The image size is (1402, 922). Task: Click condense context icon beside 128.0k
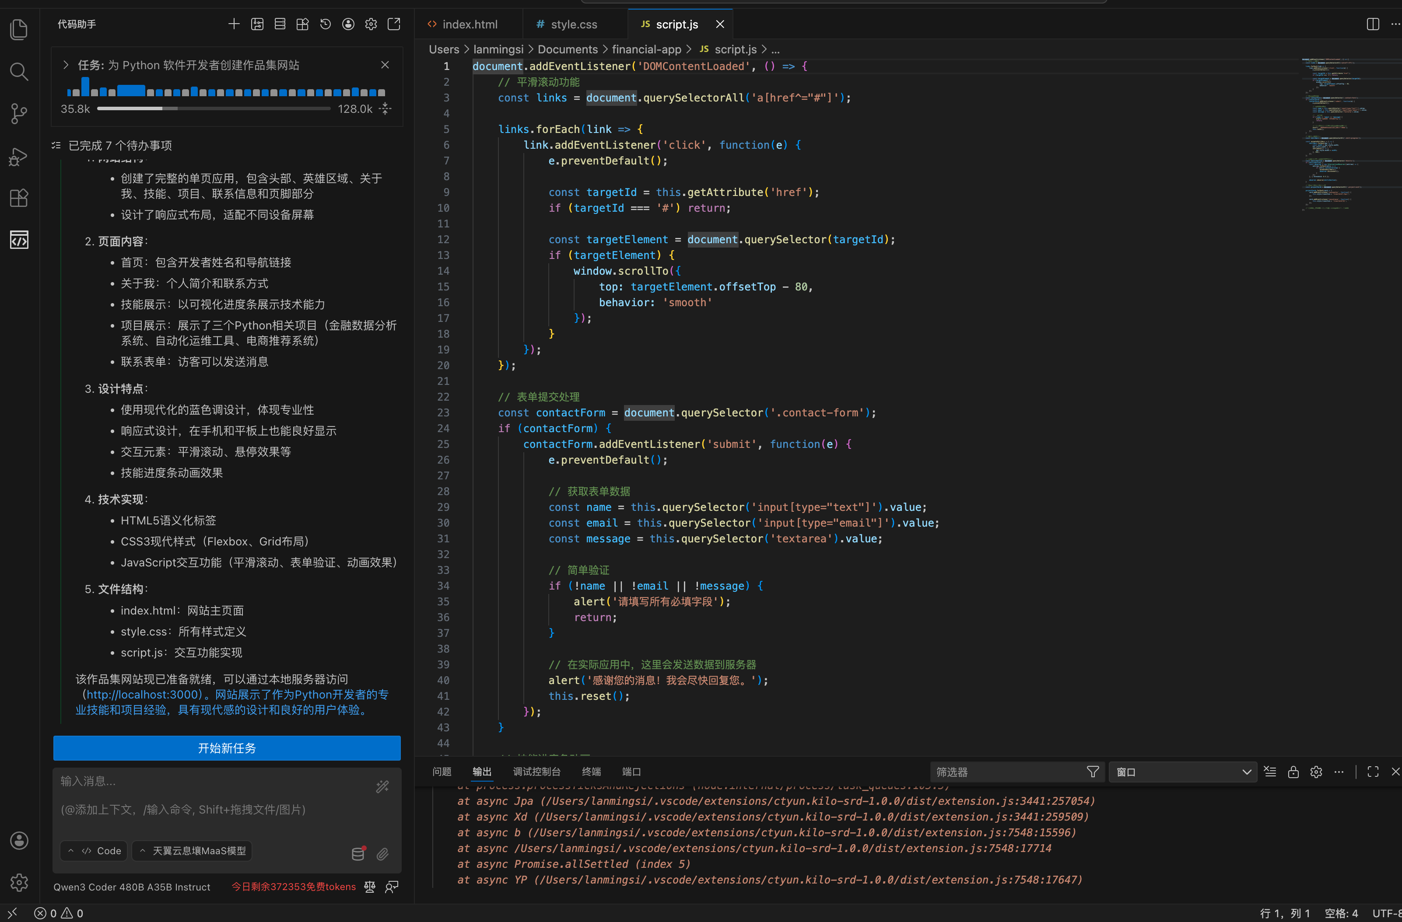(385, 109)
